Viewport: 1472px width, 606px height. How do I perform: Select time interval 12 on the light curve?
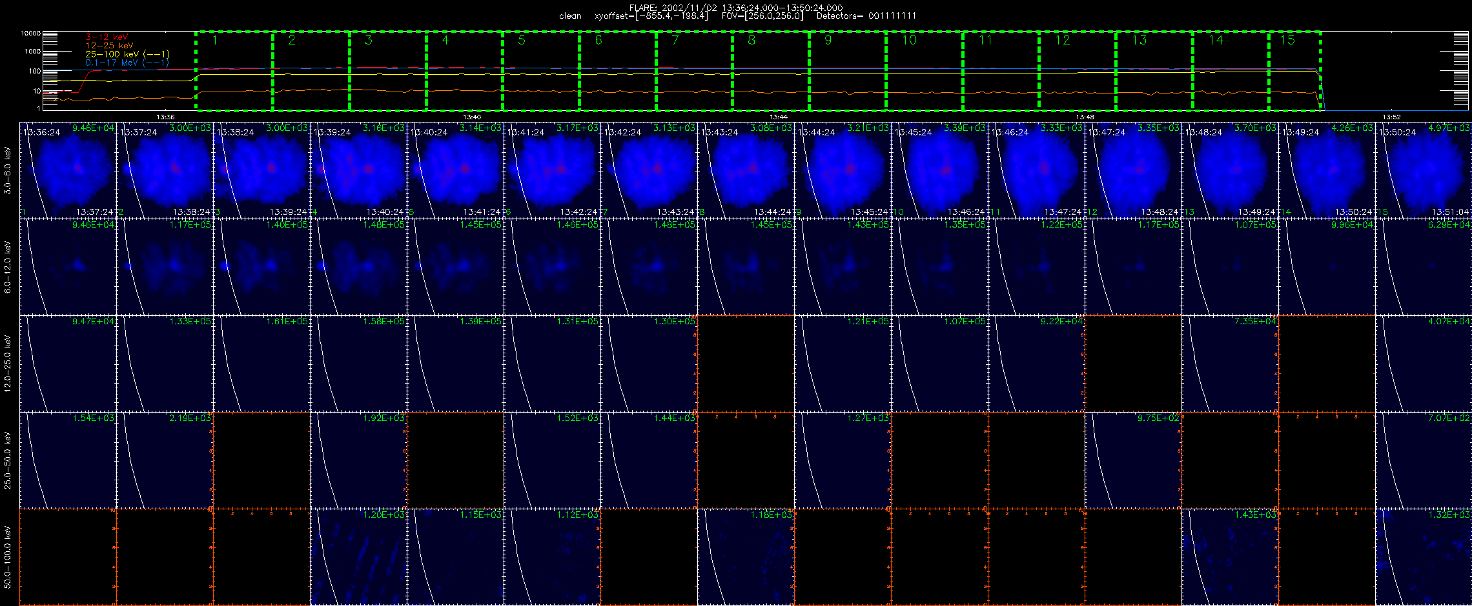1078,70
